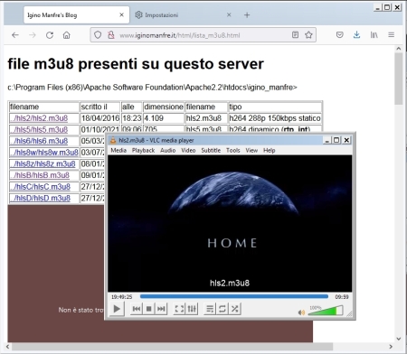Bookmark this page with the star icon
This screenshot has width=407, height=354.
pyautogui.click(x=308, y=35)
